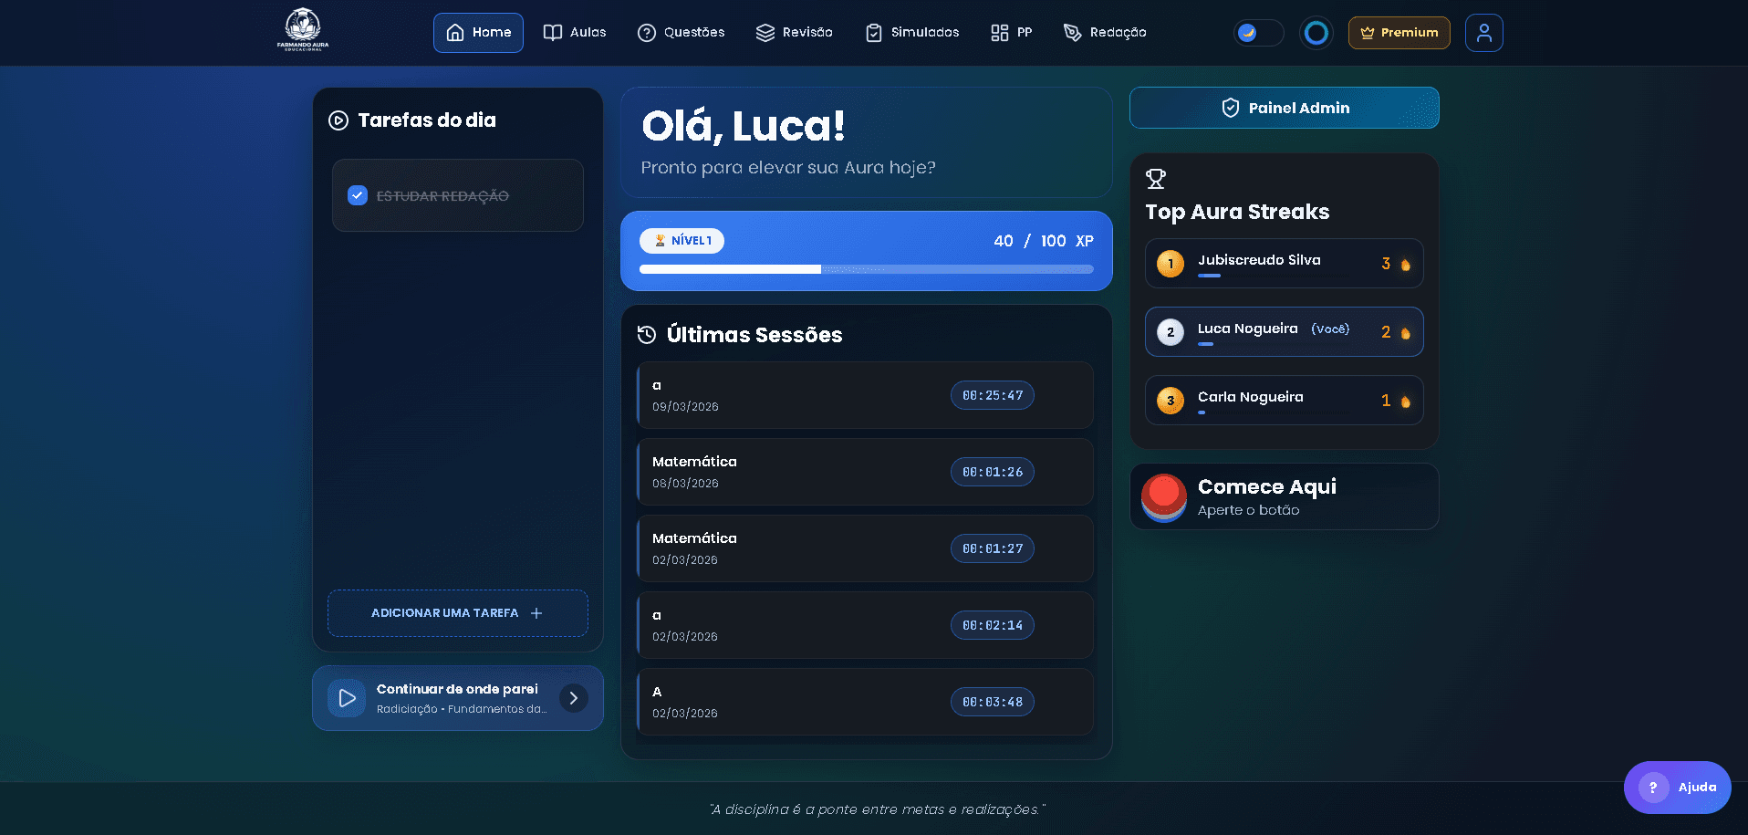Expand the 'Continuar de onde parei' chevron
The image size is (1748, 835).
[x=573, y=697]
